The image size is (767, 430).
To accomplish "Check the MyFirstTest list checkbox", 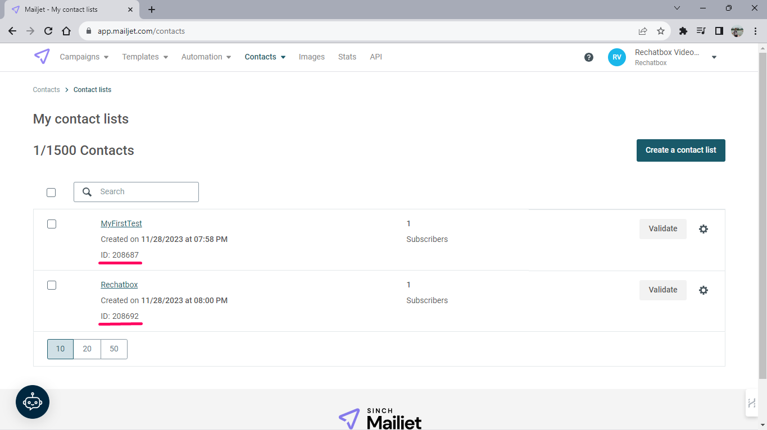I will tap(52, 224).
